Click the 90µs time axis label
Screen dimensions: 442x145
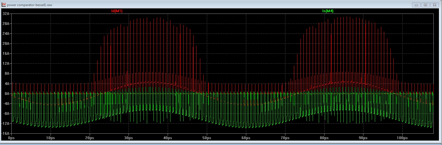[363, 138]
